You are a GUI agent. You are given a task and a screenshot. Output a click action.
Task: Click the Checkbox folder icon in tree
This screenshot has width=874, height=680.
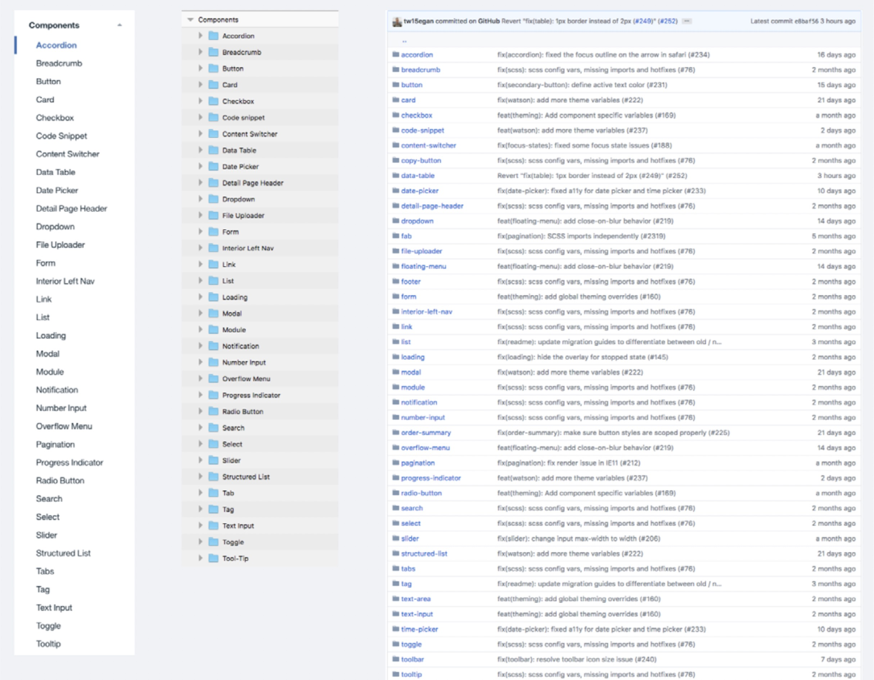[214, 101]
